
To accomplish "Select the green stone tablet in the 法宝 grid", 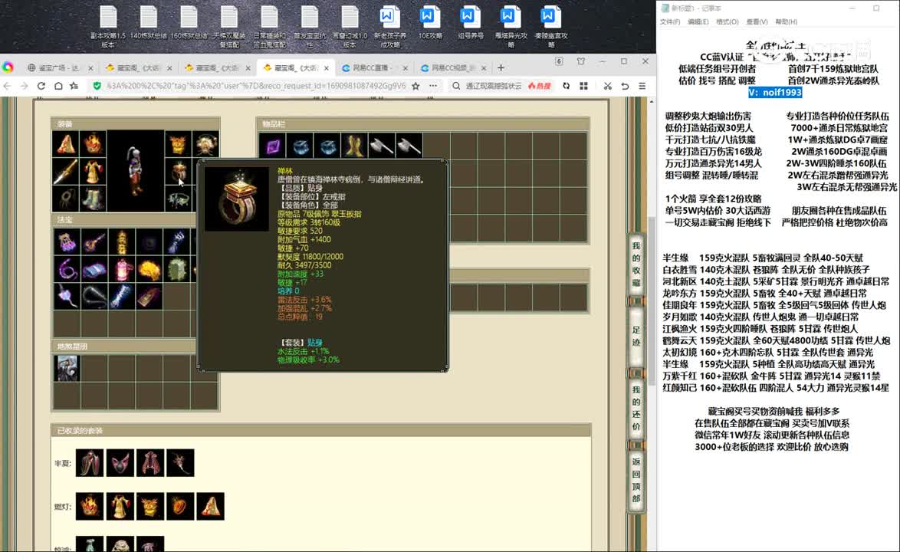I will [x=177, y=270].
